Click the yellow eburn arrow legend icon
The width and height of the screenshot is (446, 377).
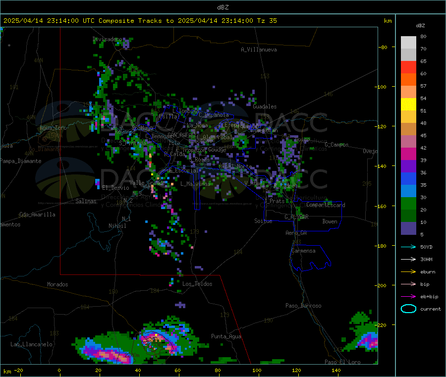408,272
